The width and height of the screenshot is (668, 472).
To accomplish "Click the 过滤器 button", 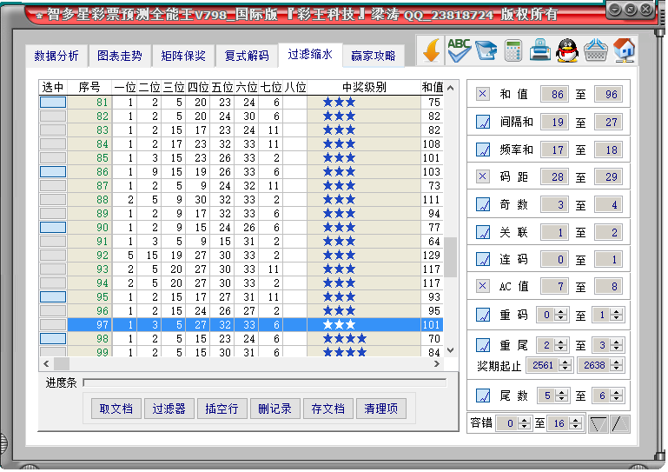I will pos(169,409).
